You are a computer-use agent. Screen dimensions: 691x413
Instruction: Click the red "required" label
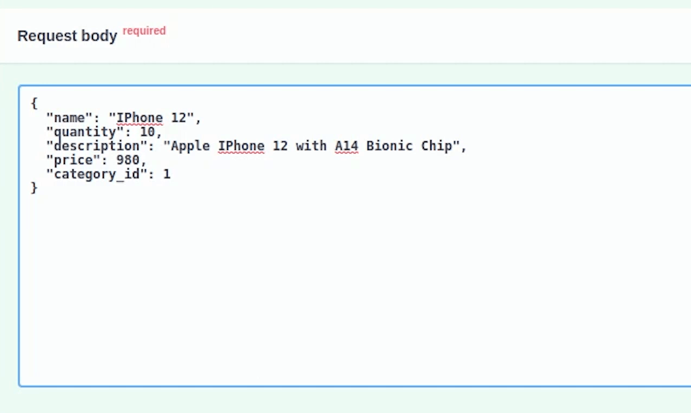(x=144, y=31)
